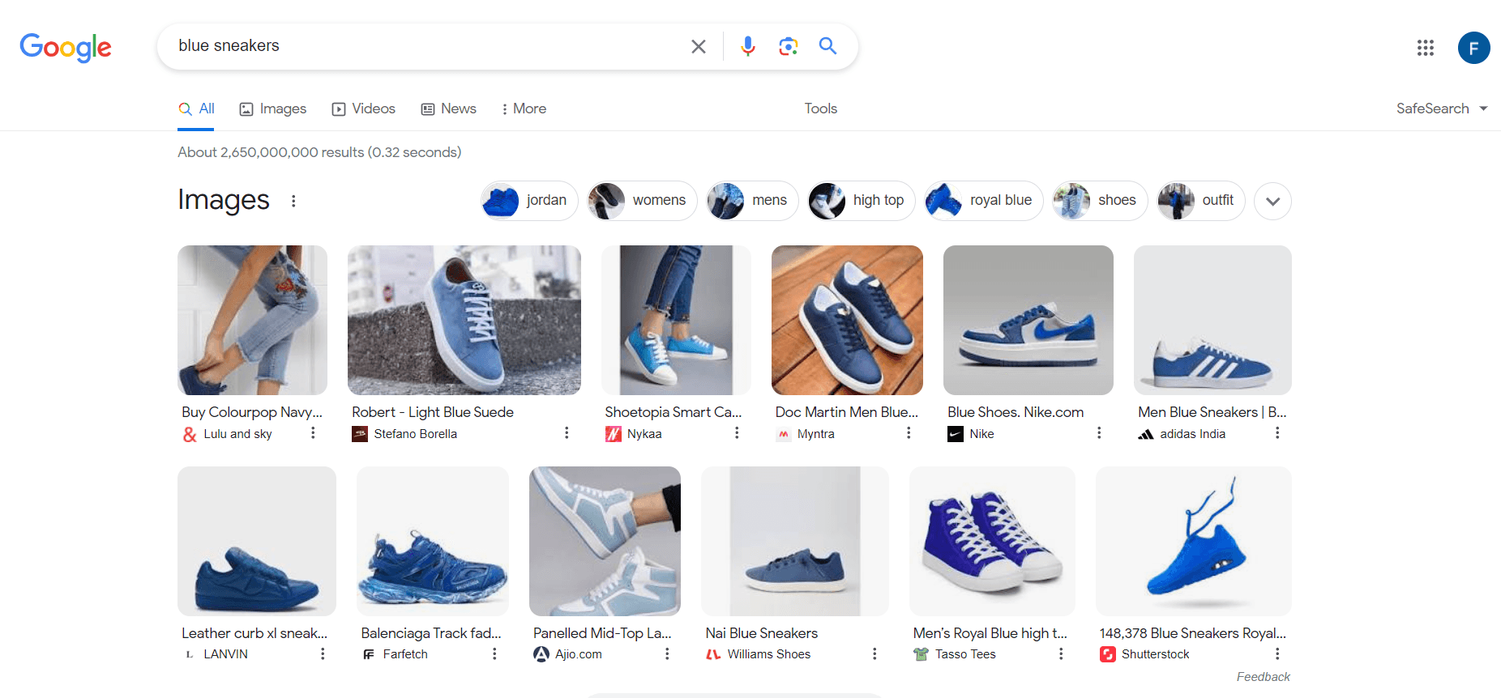Open three-dot menu for Shutterstock result
The image size is (1501, 698).
click(1276, 653)
